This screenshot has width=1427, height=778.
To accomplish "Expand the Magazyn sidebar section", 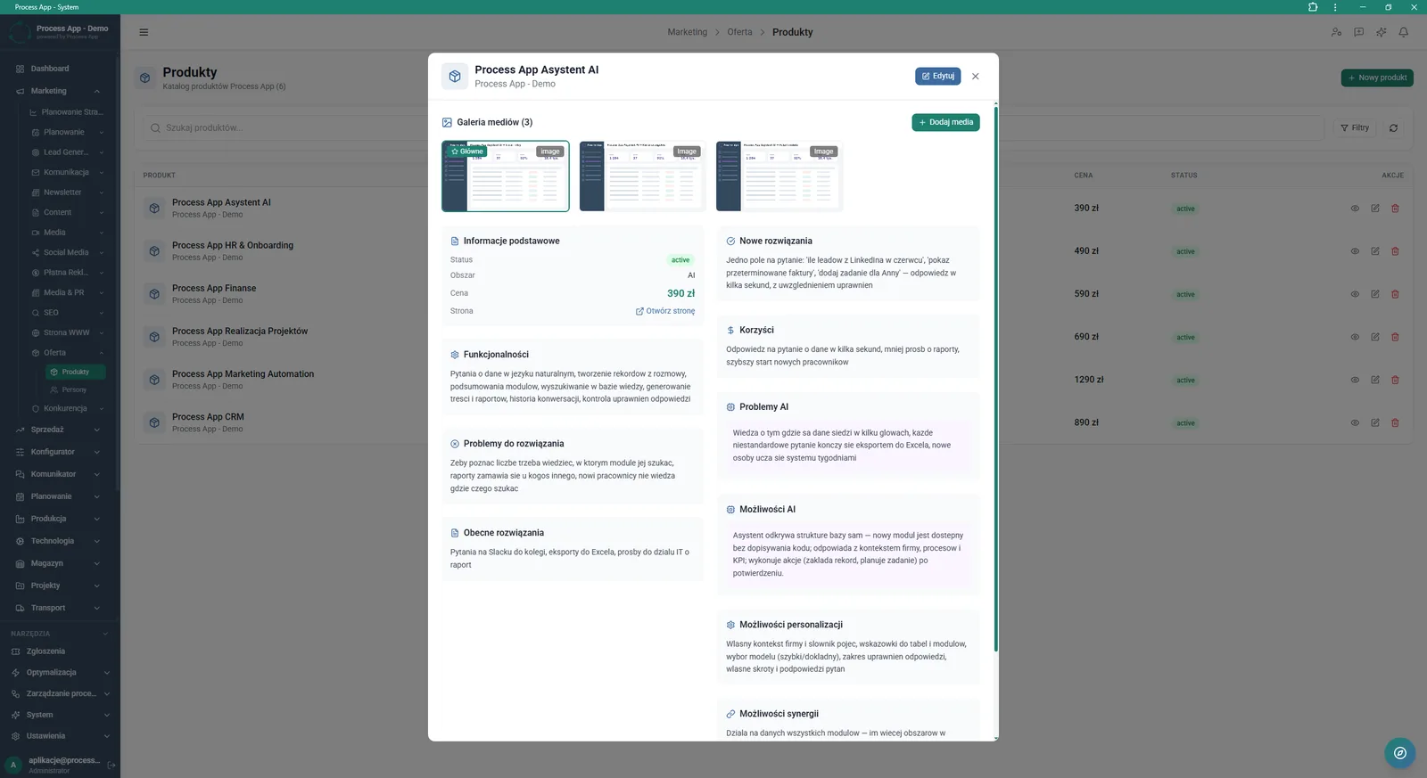I will (x=59, y=563).
